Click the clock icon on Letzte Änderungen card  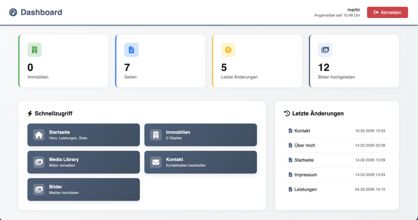228,50
